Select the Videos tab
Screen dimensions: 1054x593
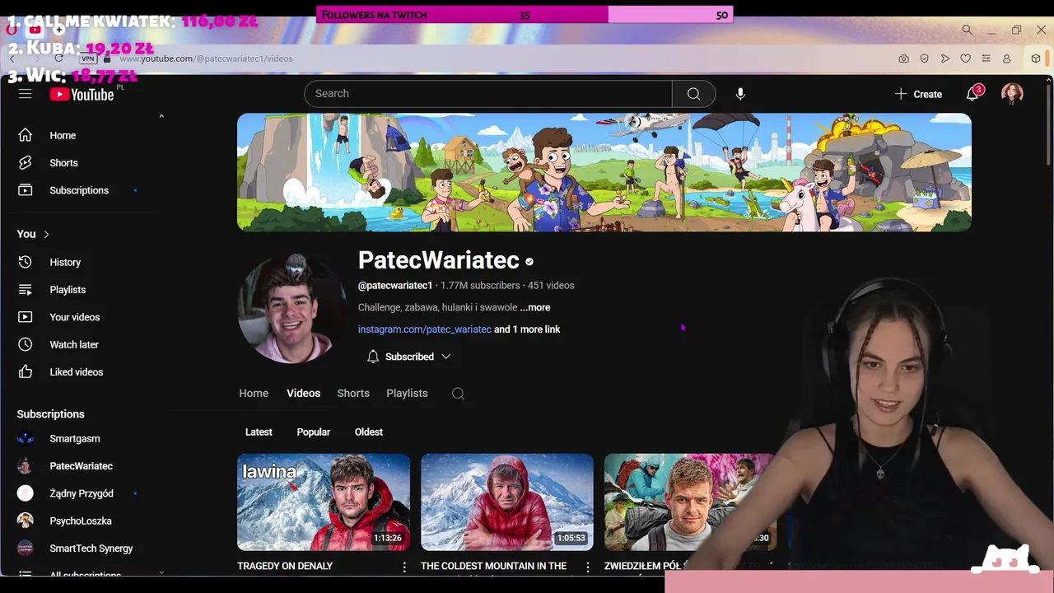303,394
